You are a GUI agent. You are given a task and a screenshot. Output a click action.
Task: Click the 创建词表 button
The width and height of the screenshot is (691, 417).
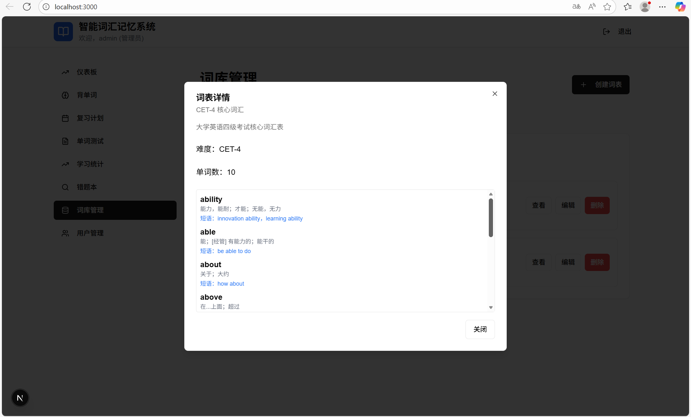[x=600, y=84]
